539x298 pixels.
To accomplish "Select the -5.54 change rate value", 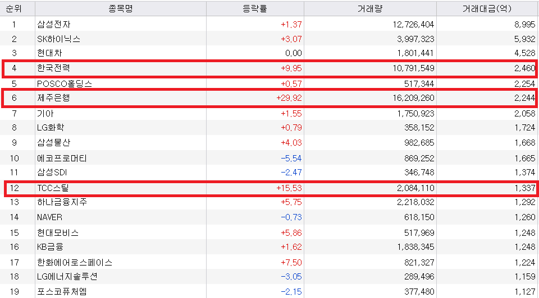I will 291,159.
